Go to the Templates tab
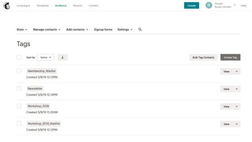The width and height of the screenshot is (252, 142). (x=42, y=5)
